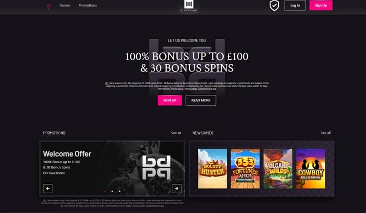Go to previous promotion with left arrow
Image resolution: width=366 pixels, height=213 pixels.
[48, 189]
